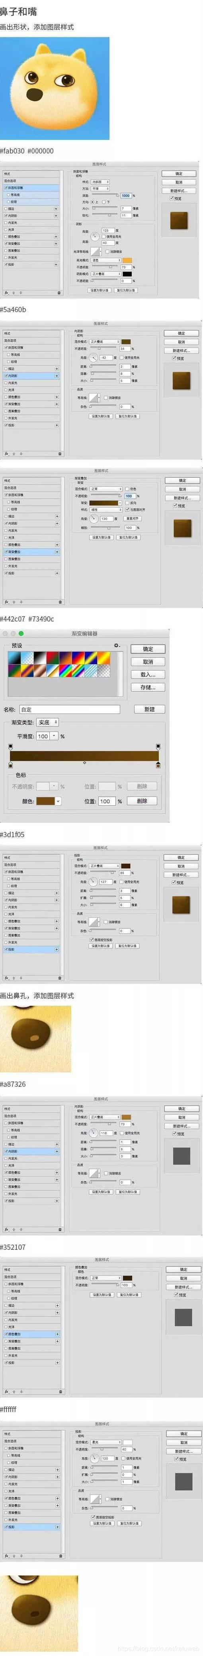Click the green zoom dot of Gradient Editor
Viewport: 203px width, 1656px height.
click(21, 633)
